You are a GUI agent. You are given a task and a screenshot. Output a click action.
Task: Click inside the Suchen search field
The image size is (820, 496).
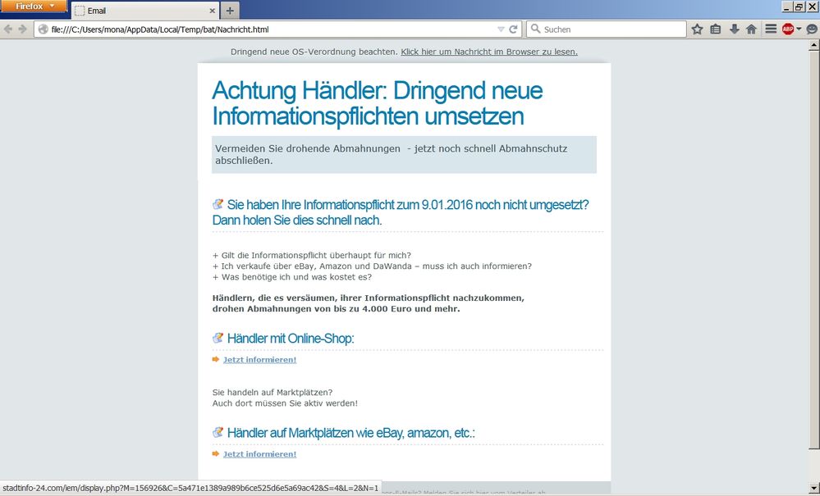point(607,29)
